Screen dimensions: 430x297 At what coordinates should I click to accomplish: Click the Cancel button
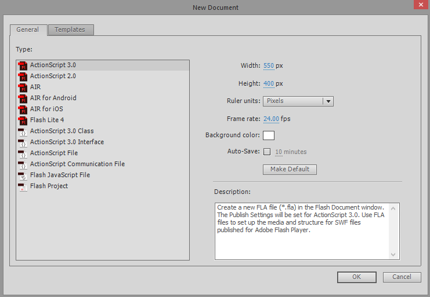click(x=402, y=277)
